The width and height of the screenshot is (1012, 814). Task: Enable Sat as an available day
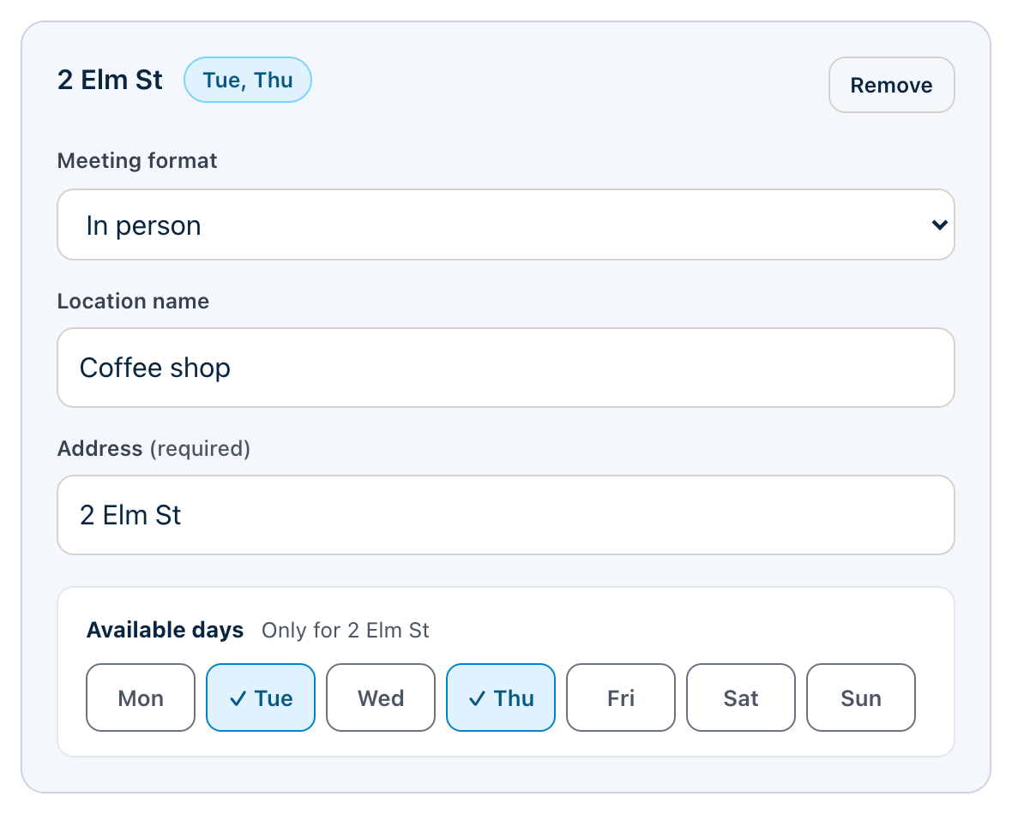741,697
